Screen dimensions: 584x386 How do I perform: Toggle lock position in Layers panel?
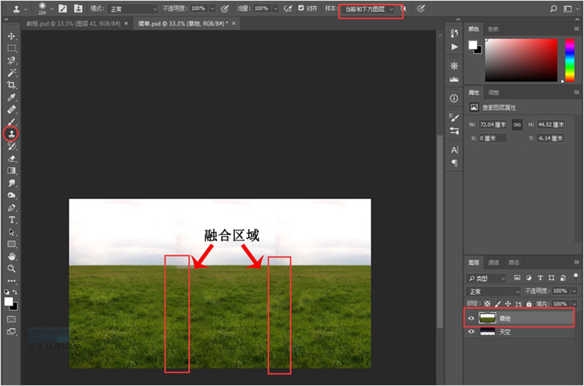coord(508,304)
